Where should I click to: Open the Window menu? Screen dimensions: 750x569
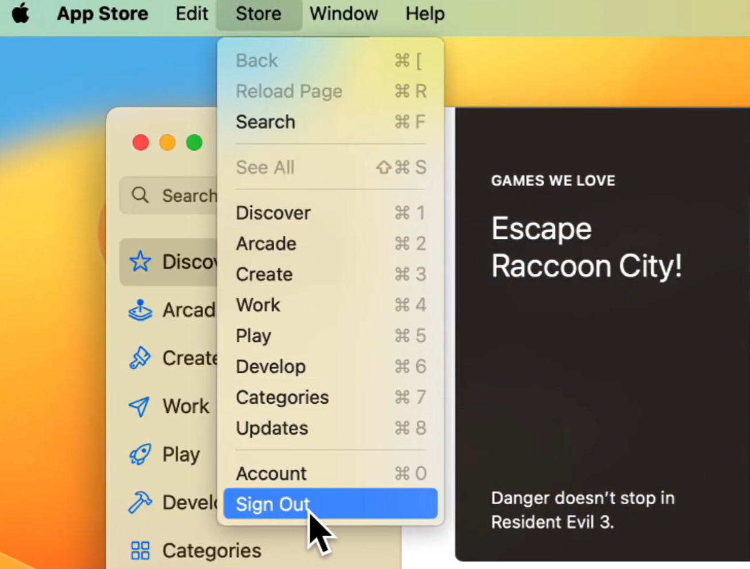(344, 13)
